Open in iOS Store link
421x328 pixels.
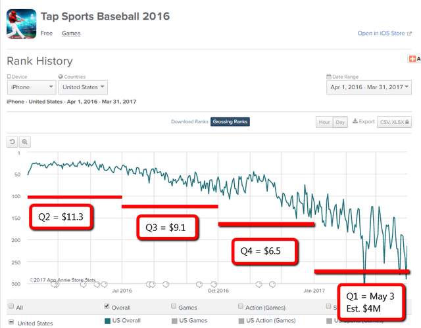381,33
